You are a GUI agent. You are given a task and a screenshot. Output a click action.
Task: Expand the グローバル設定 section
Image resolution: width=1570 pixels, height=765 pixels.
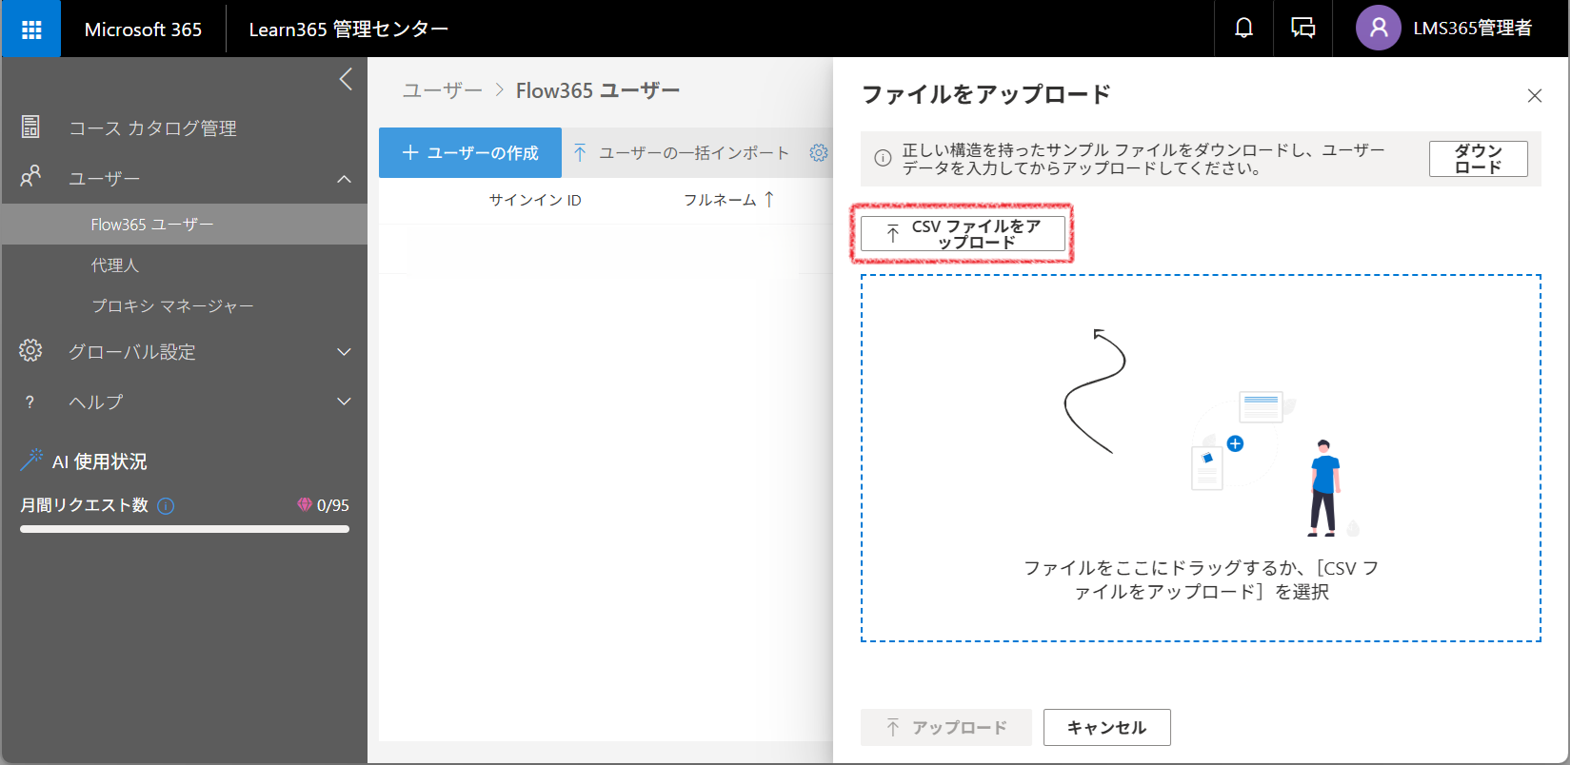click(345, 352)
